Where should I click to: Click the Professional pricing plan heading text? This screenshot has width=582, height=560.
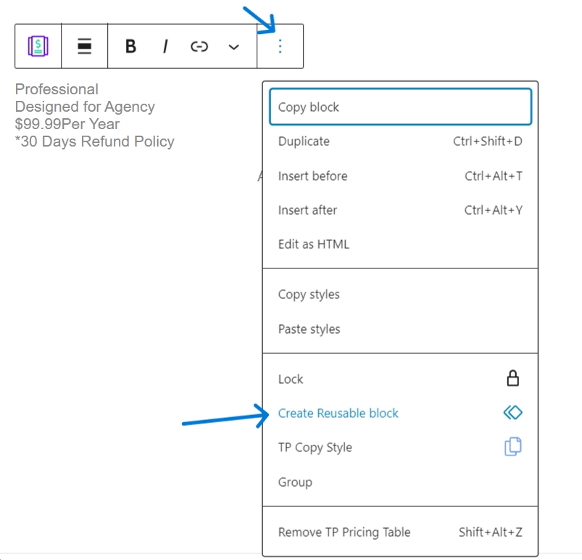(57, 89)
